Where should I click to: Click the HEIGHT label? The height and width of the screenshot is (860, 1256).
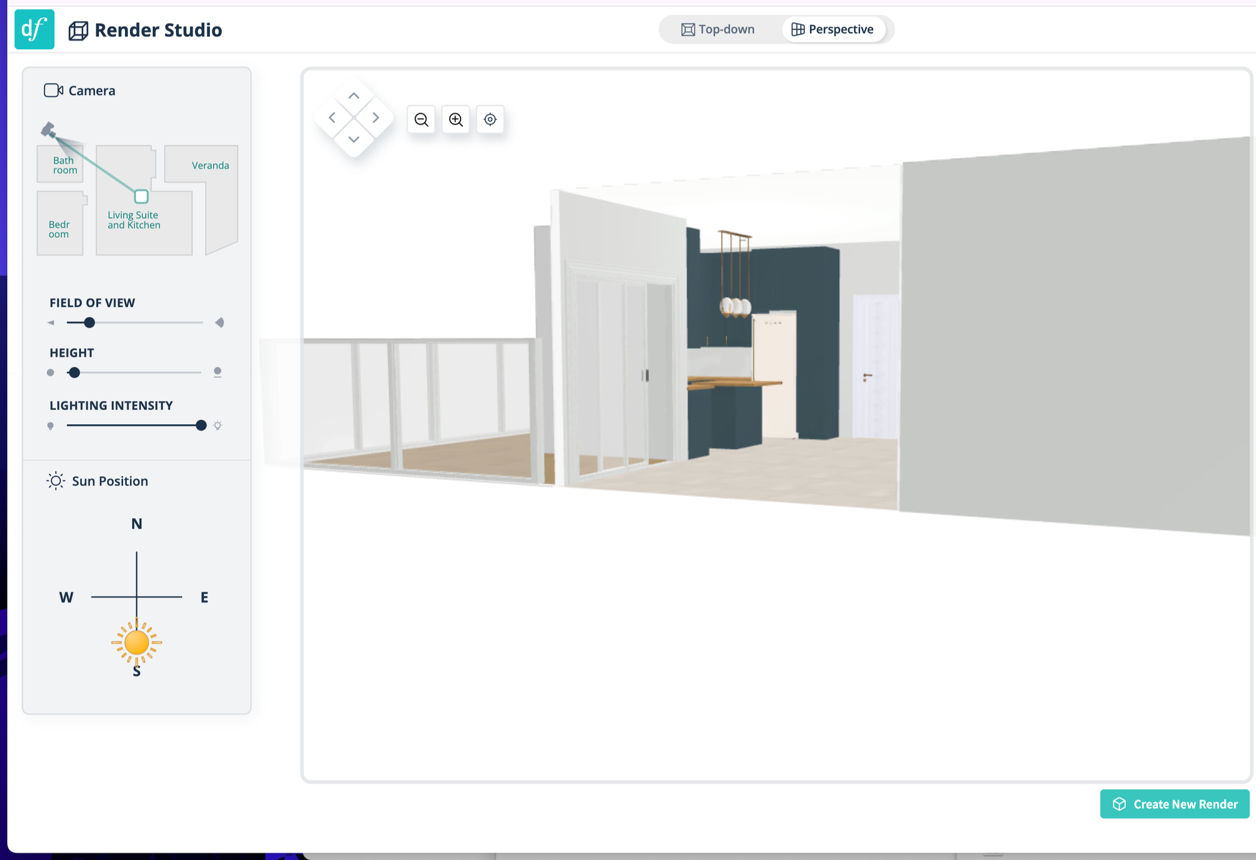tap(71, 353)
